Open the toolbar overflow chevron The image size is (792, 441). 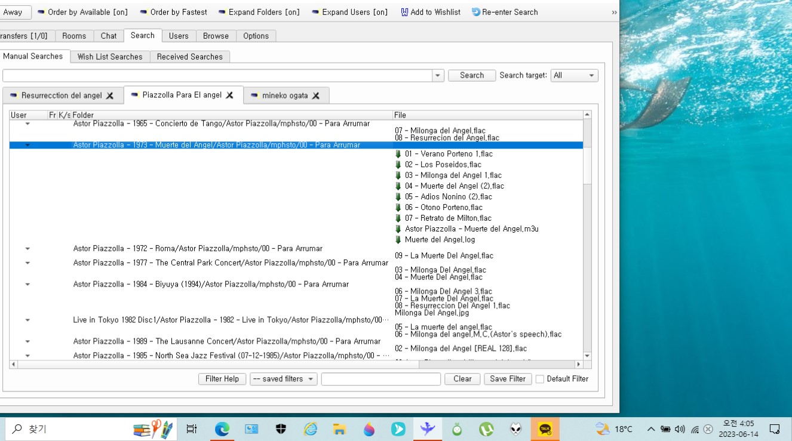[x=614, y=12]
